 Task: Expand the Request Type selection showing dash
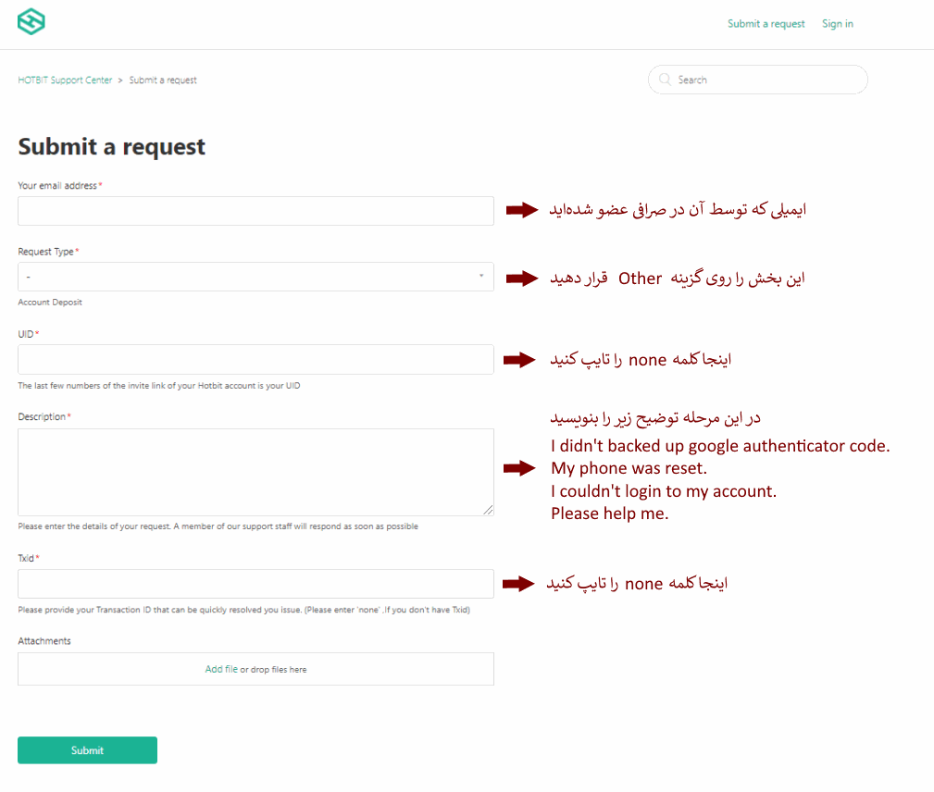tap(255, 277)
